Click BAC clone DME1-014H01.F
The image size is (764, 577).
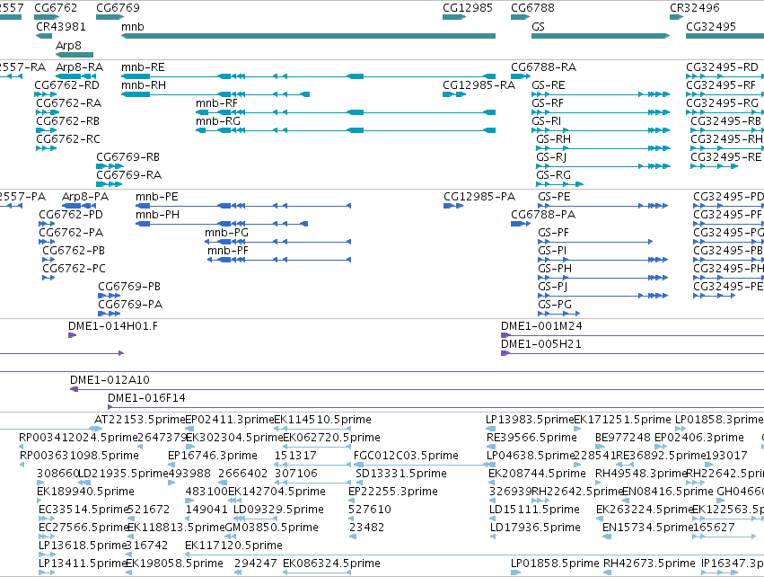pyautogui.click(x=113, y=326)
